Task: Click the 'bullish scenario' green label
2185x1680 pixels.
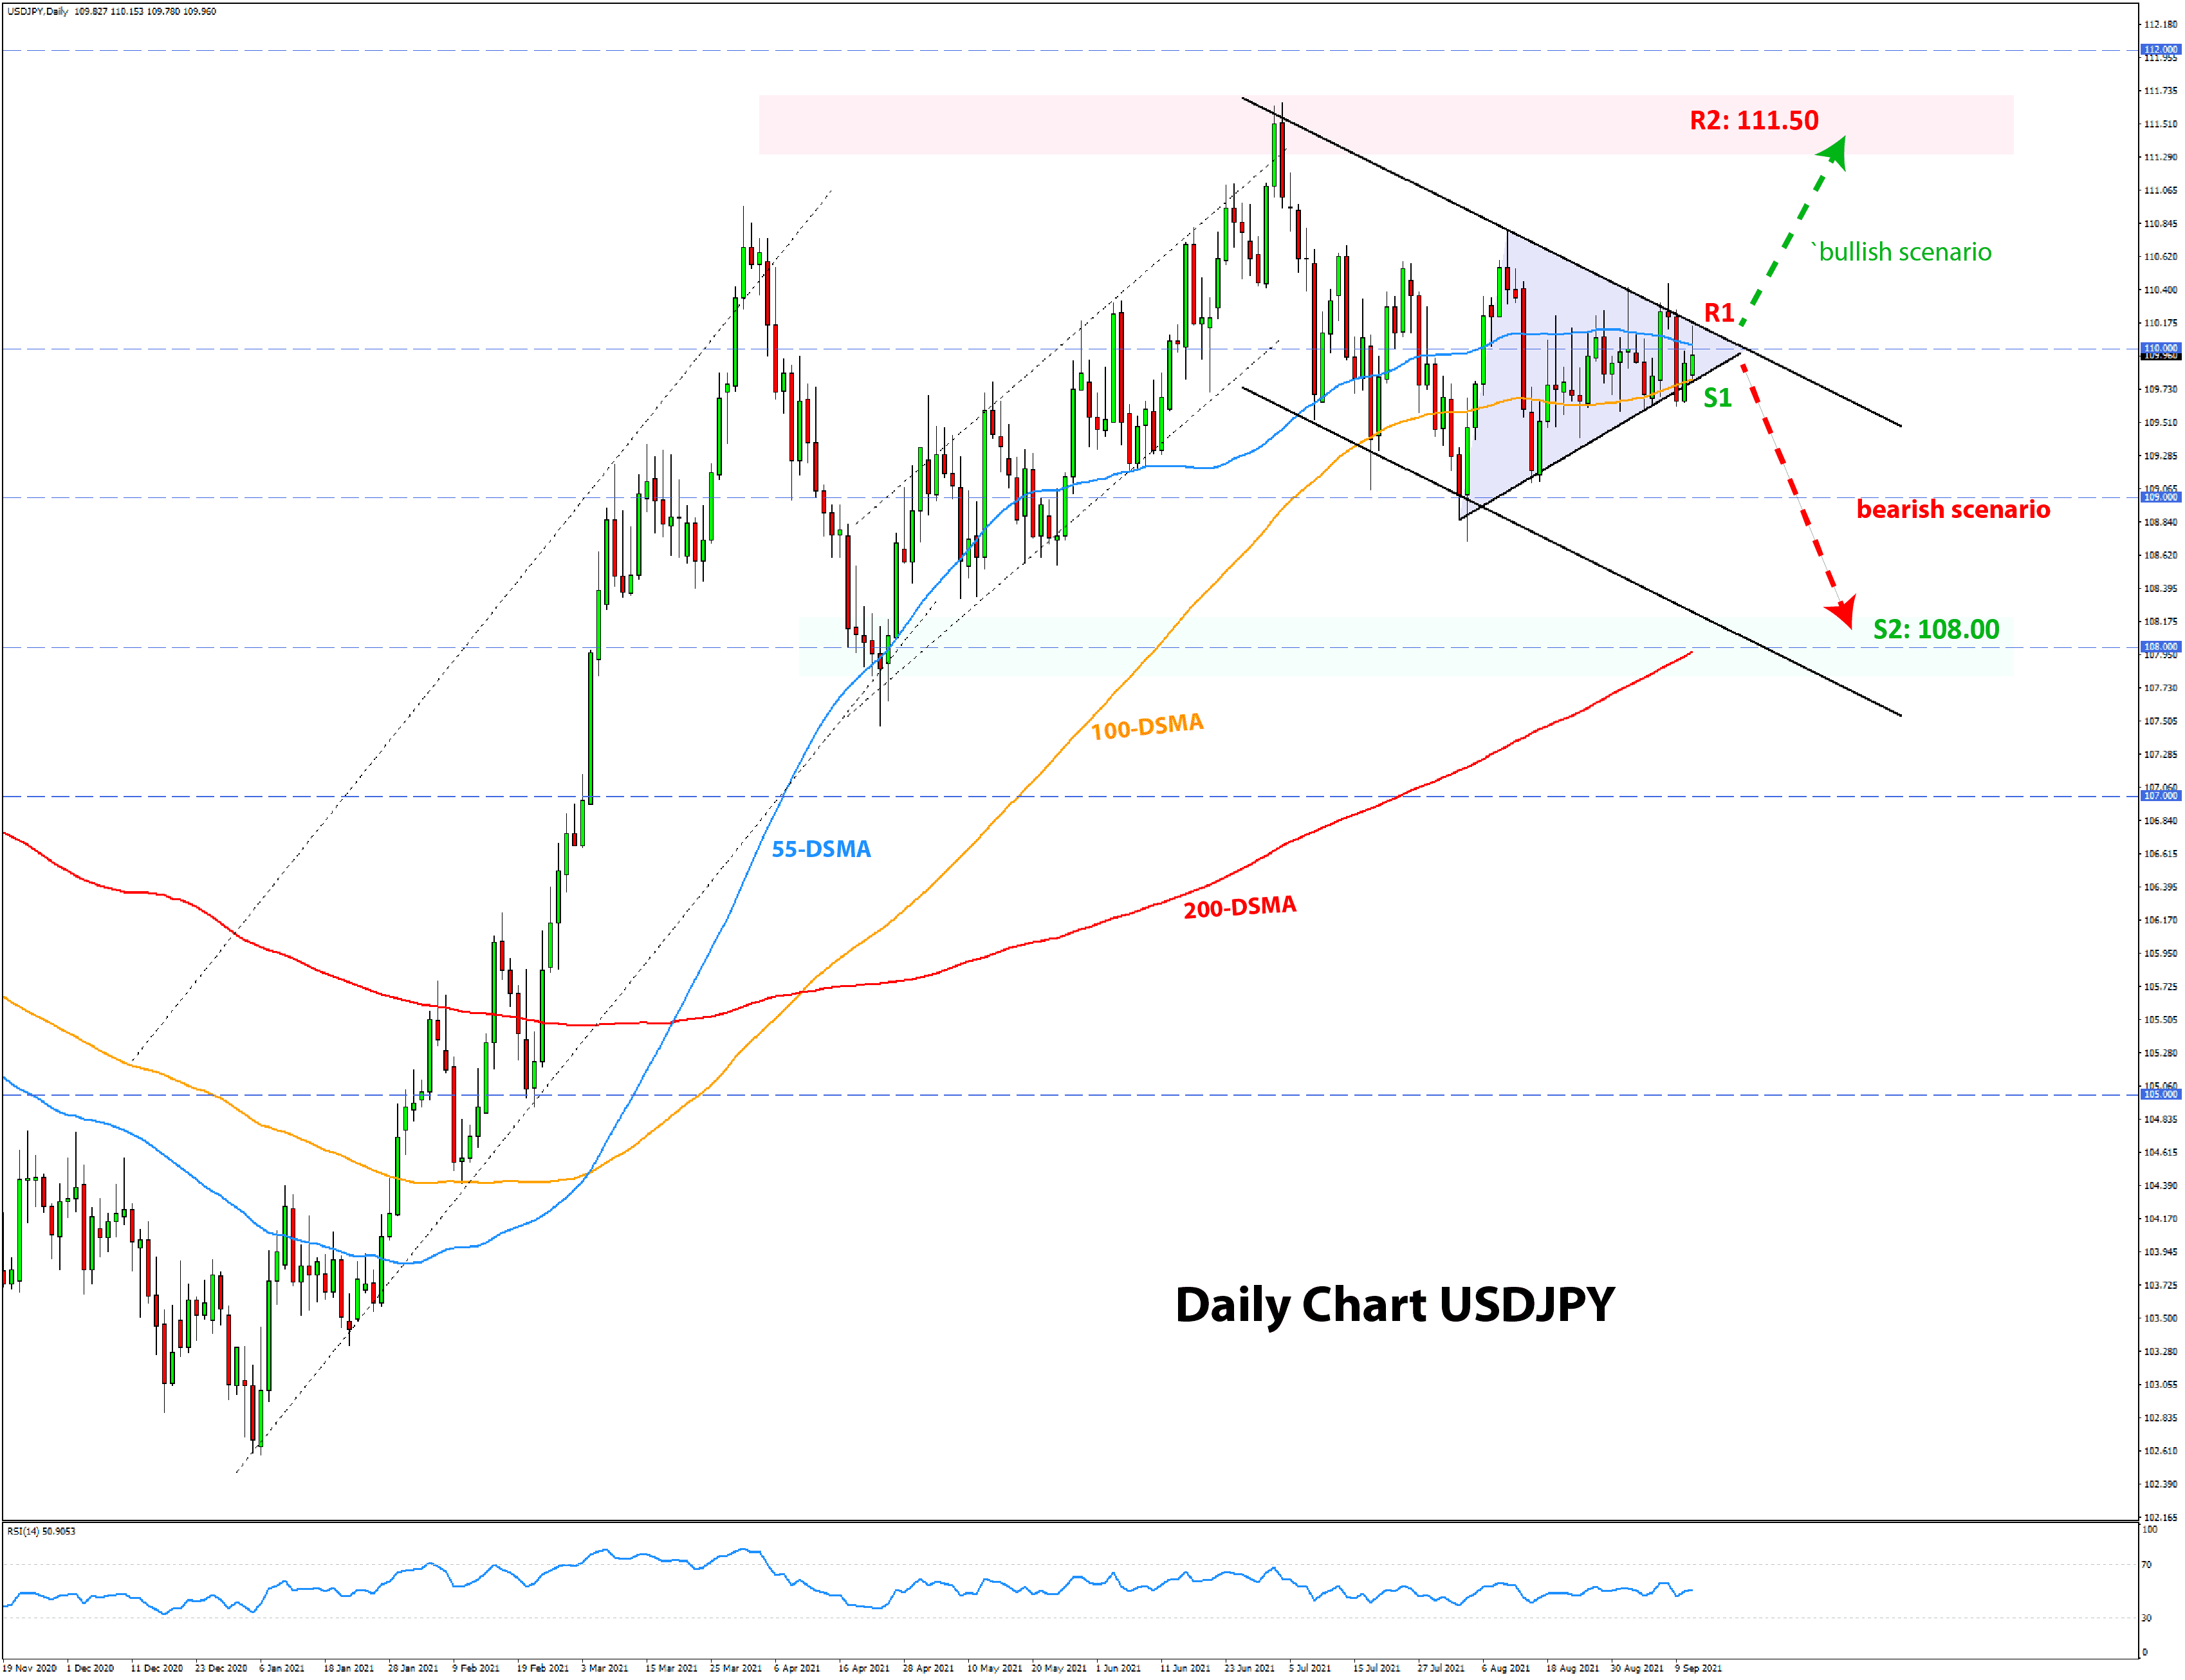Action: point(1903,252)
